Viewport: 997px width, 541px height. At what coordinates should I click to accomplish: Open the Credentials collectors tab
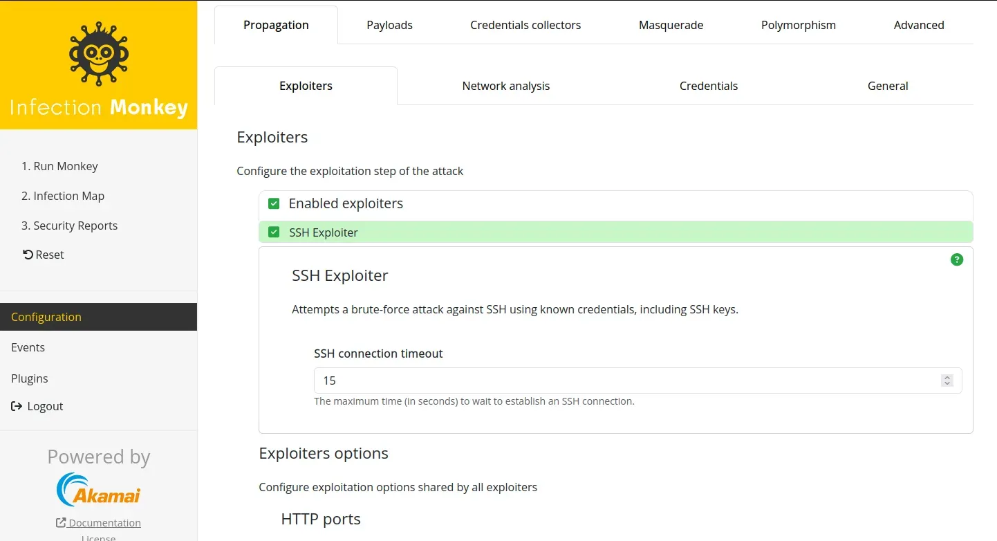pyautogui.click(x=525, y=24)
